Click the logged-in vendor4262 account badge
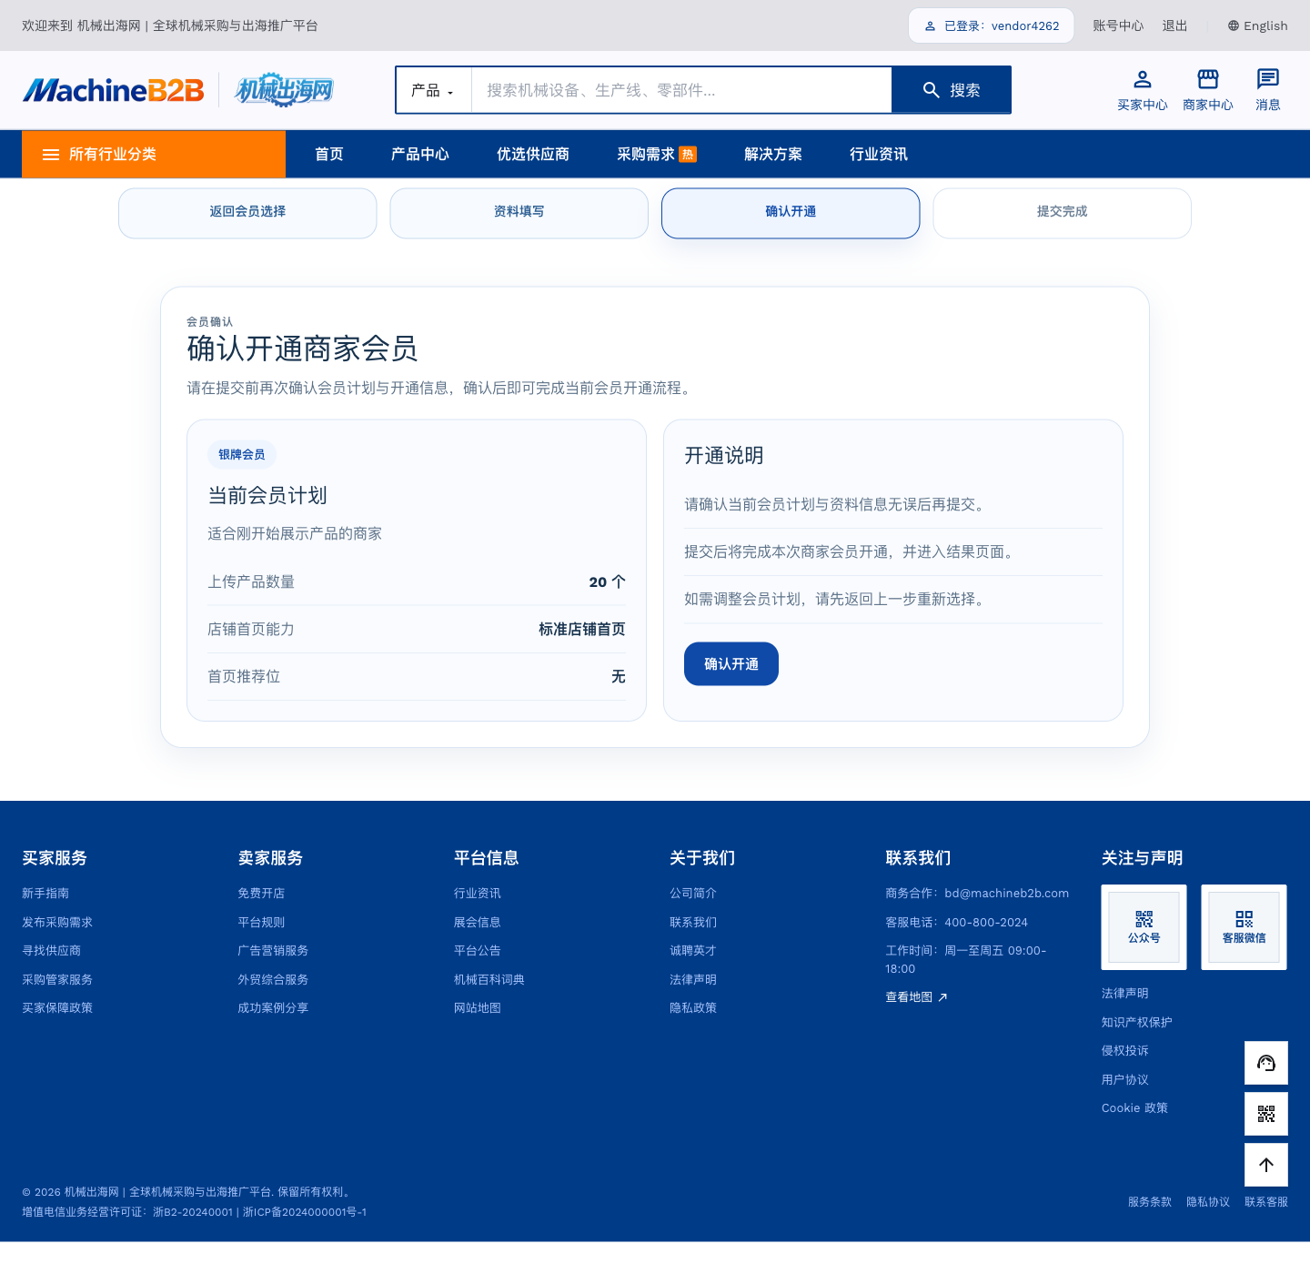Image resolution: width=1310 pixels, height=1274 pixels. (x=991, y=25)
